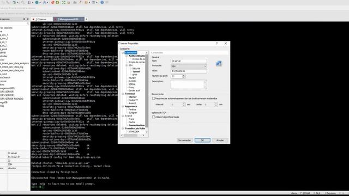Click the Interval spinner field
349x196 pixels.
(178, 105)
